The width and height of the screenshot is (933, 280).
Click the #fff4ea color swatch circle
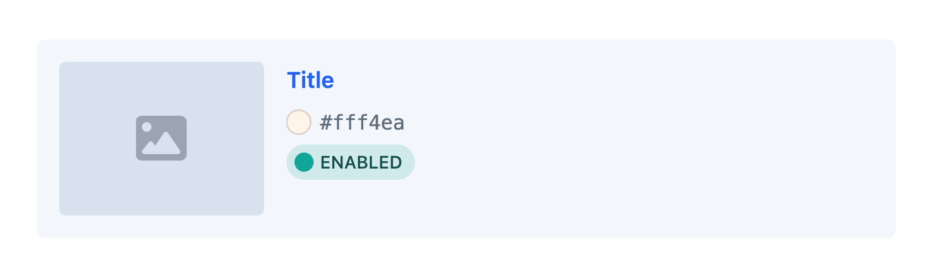299,122
